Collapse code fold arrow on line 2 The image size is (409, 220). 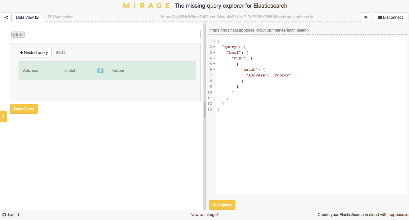point(214,47)
